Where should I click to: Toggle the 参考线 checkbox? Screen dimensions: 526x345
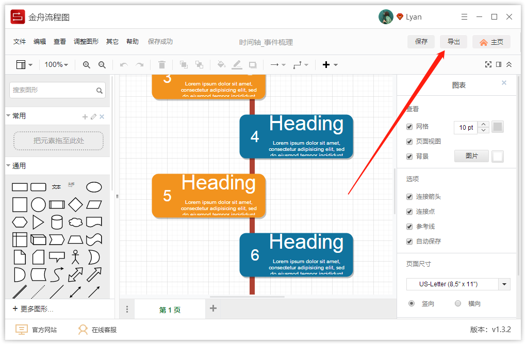(409, 227)
